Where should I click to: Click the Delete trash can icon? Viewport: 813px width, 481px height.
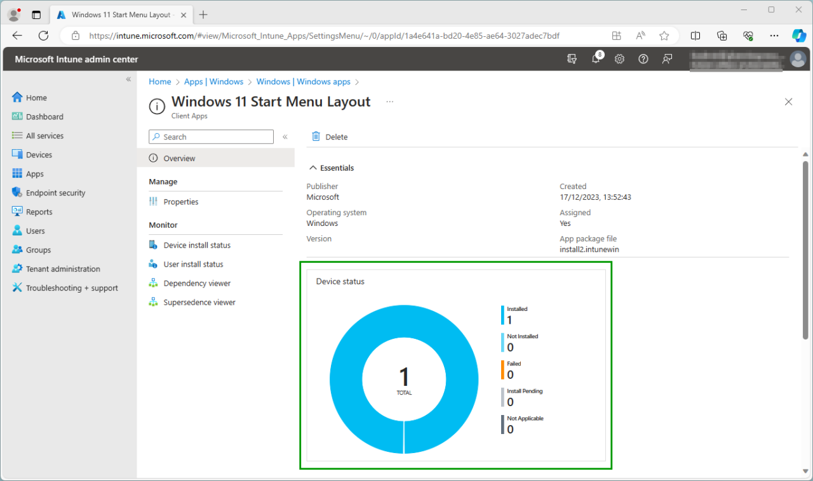(x=316, y=136)
